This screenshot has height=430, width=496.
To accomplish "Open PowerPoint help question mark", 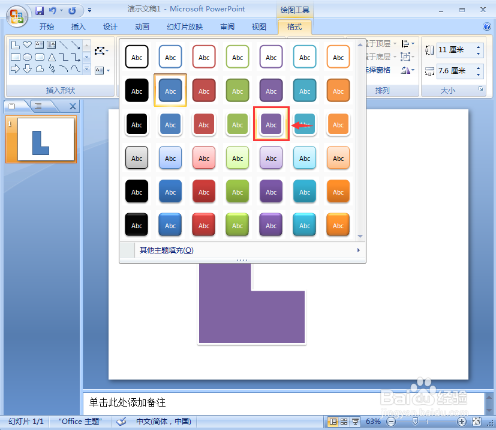I will [487, 26].
